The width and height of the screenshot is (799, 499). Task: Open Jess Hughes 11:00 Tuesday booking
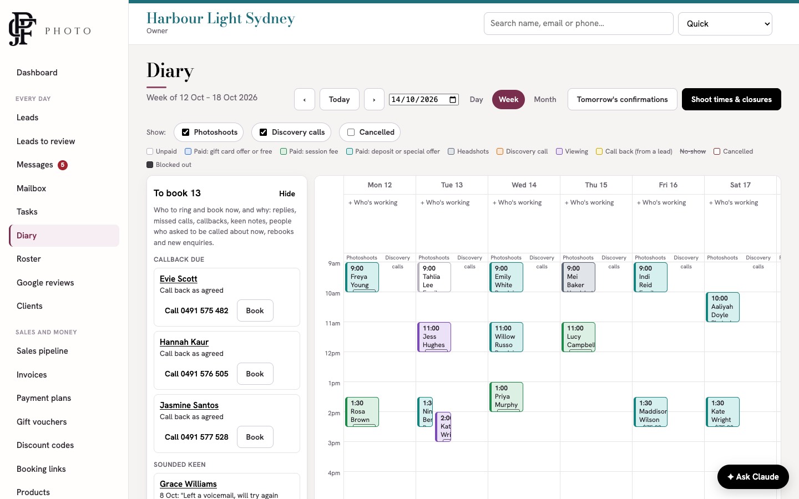tap(434, 337)
